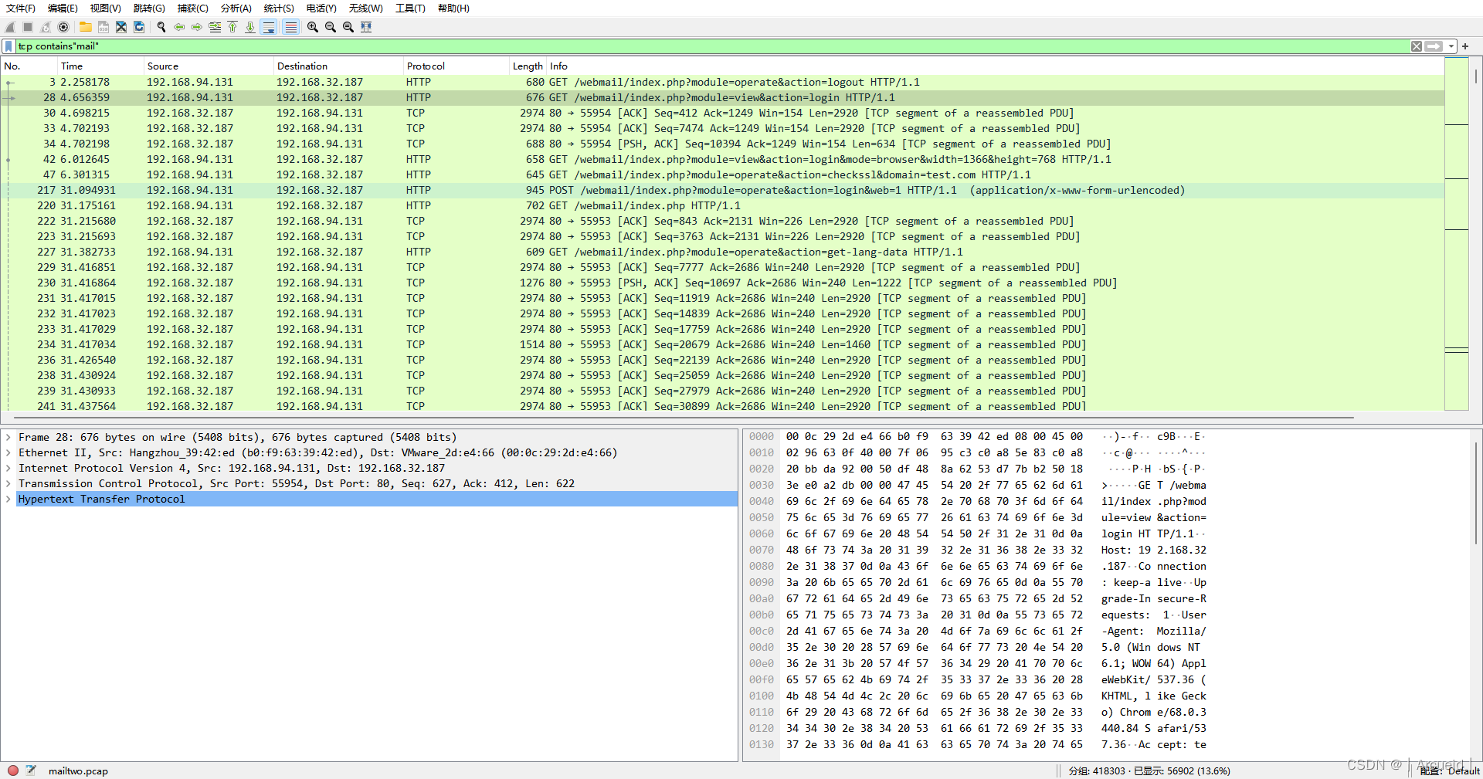This screenshot has height=779, width=1483.
Task: Toggle auto-scroll during live capture
Action: tap(269, 27)
